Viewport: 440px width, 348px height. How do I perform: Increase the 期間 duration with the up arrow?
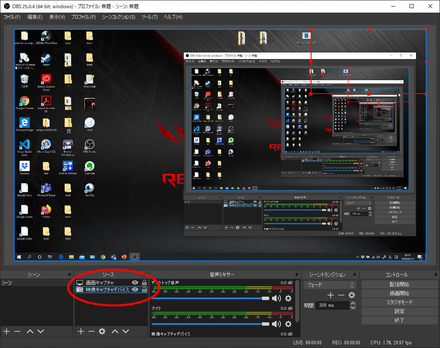click(353, 303)
